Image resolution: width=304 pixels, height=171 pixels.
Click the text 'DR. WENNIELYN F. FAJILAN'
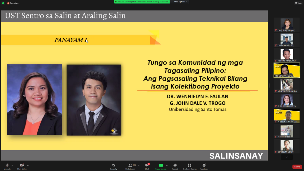click(x=197, y=96)
